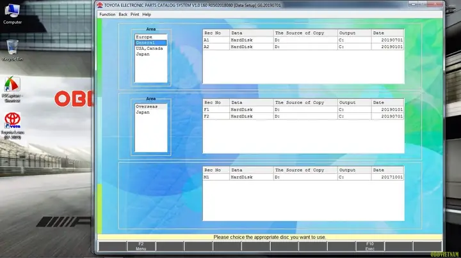Open the Help menu
461x258 pixels.
tap(147, 14)
